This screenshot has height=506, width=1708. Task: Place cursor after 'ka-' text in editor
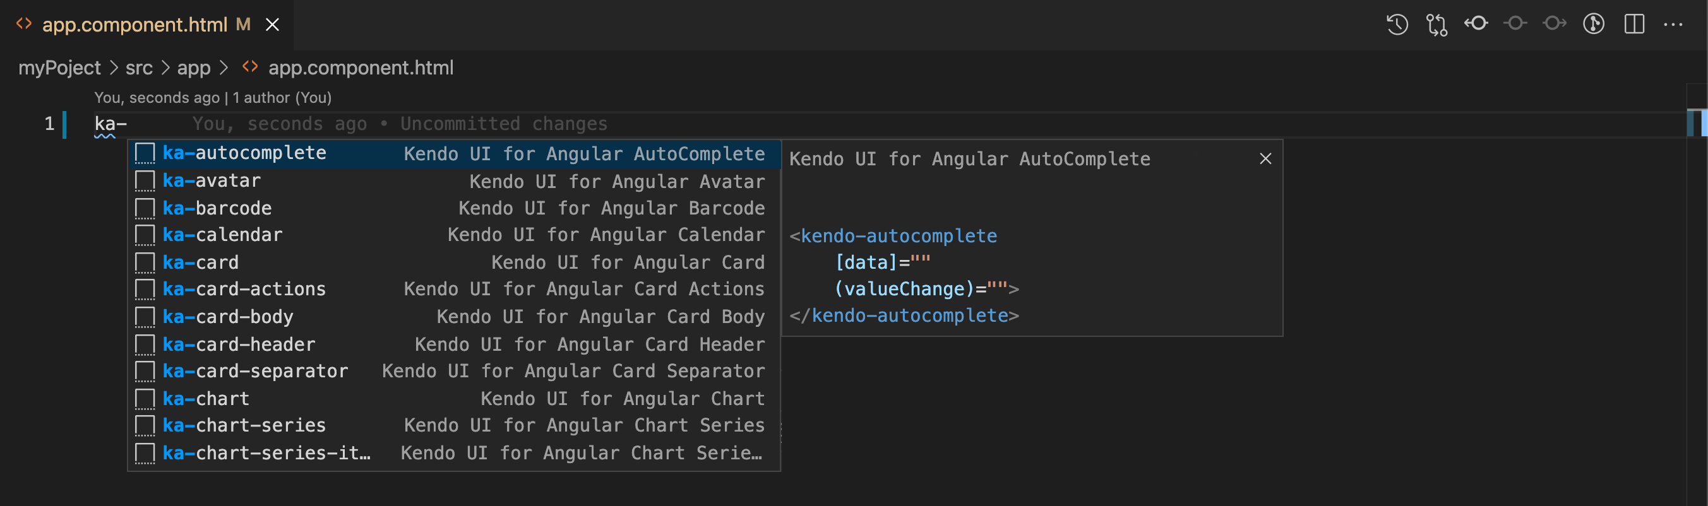pyautogui.click(x=128, y=124)
